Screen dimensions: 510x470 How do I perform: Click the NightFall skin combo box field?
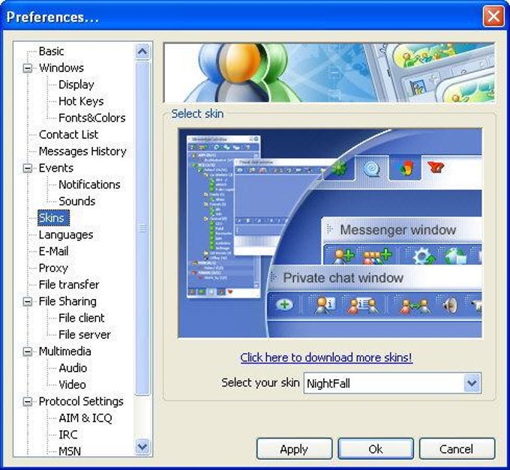[x=392, y=383]
